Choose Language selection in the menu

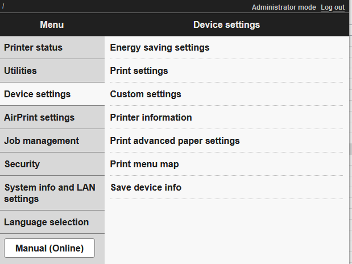pyautogui.click(x=47, y=222)
